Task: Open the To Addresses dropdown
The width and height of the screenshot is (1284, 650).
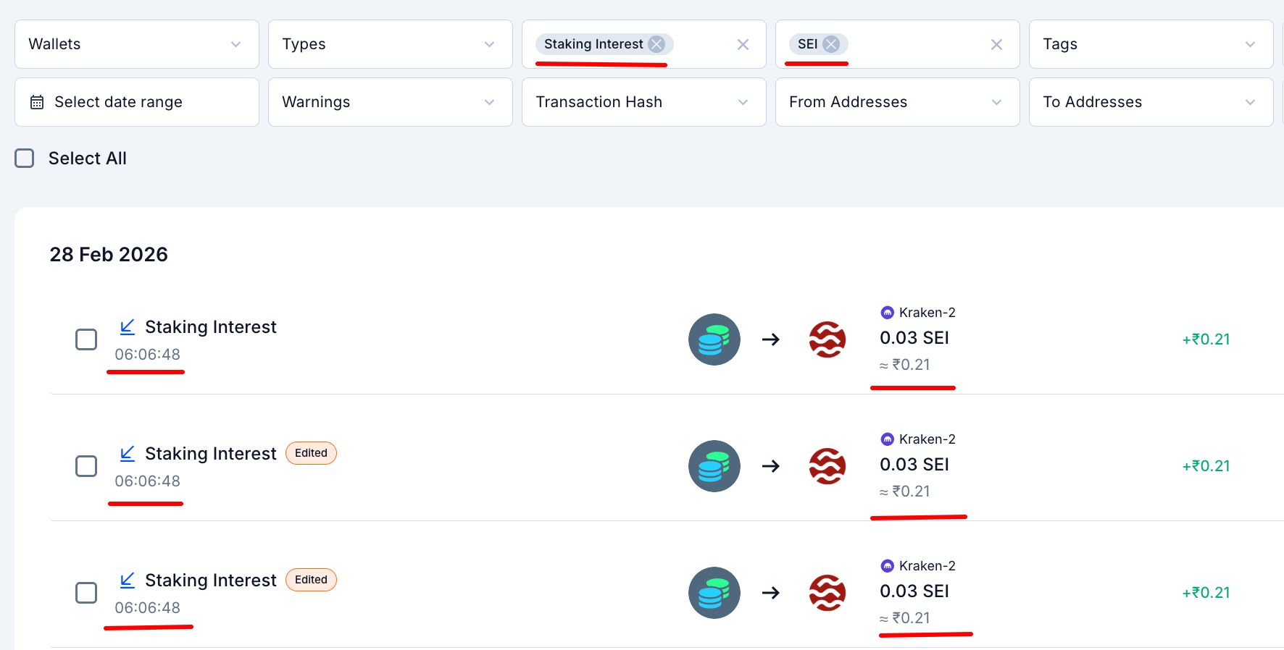Action: [x=1151, y=102]
